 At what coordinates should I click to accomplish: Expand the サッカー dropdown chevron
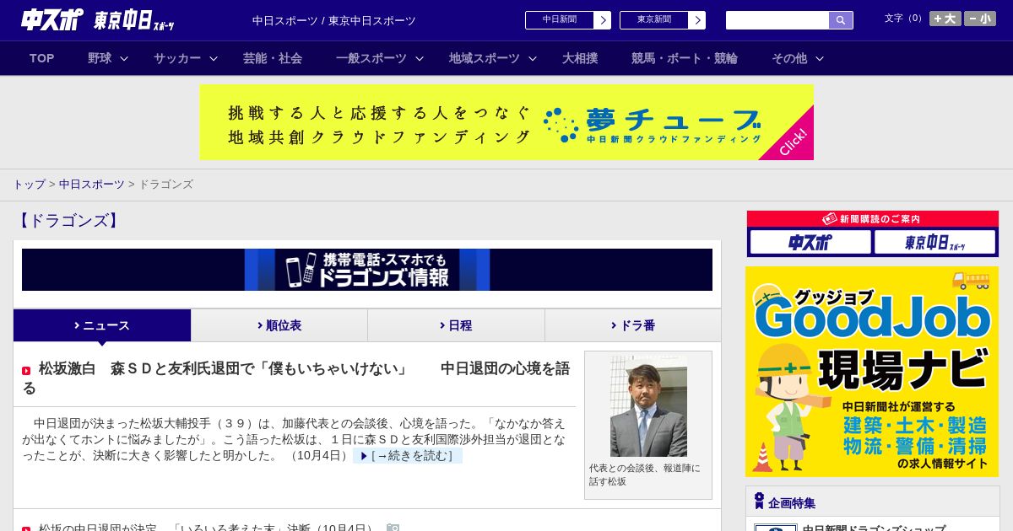coord(214,58)
